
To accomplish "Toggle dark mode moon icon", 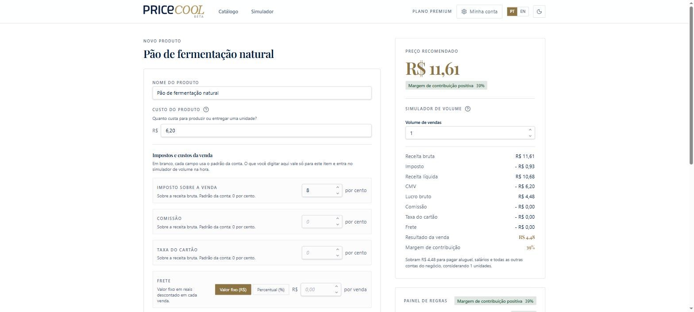I will click(x=539, y=12).
